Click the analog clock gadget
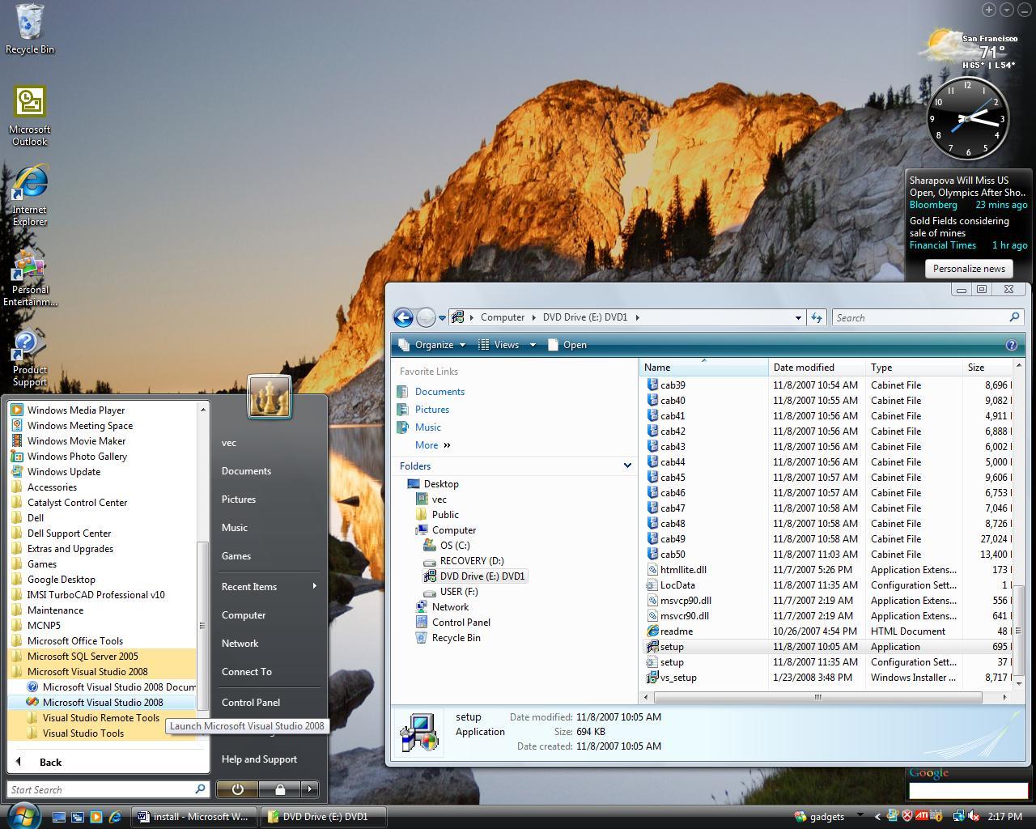 pos(967,119)
